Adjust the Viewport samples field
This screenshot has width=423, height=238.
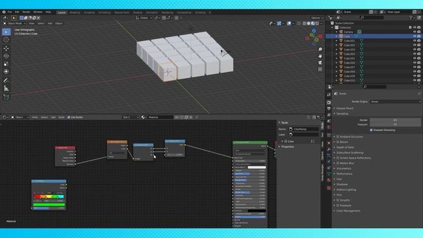(x=395, y=124)
